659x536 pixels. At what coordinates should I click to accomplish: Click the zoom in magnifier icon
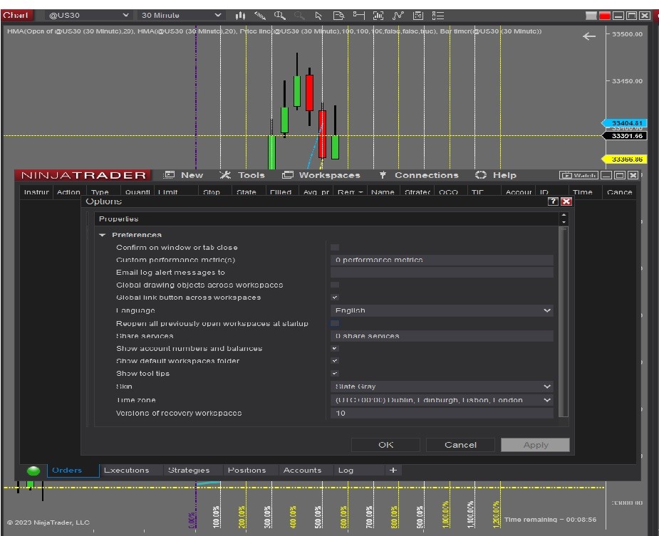click(280, 15)
